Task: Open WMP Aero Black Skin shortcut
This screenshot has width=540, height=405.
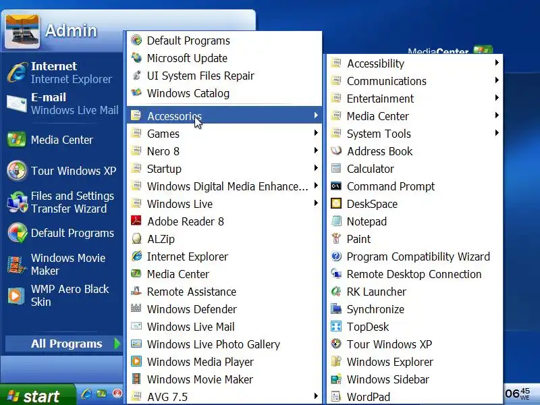Action: 62,295
